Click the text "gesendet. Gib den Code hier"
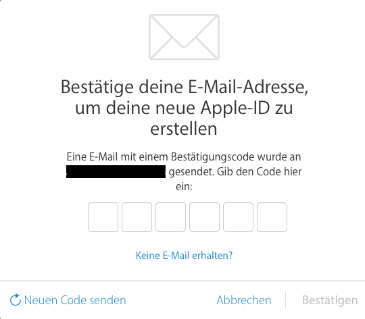 click(235, 172)
